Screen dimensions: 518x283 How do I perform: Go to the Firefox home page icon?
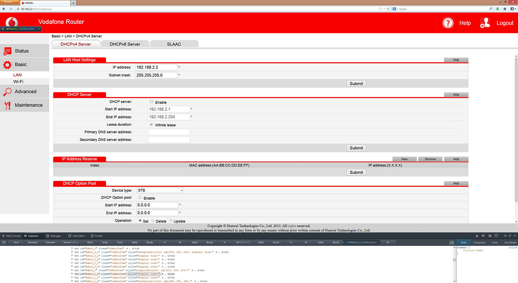(505, 8)
